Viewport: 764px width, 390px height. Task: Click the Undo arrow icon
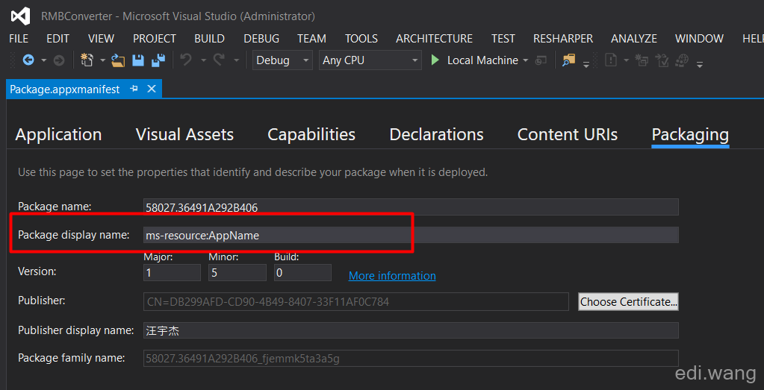tap(186, 60)
